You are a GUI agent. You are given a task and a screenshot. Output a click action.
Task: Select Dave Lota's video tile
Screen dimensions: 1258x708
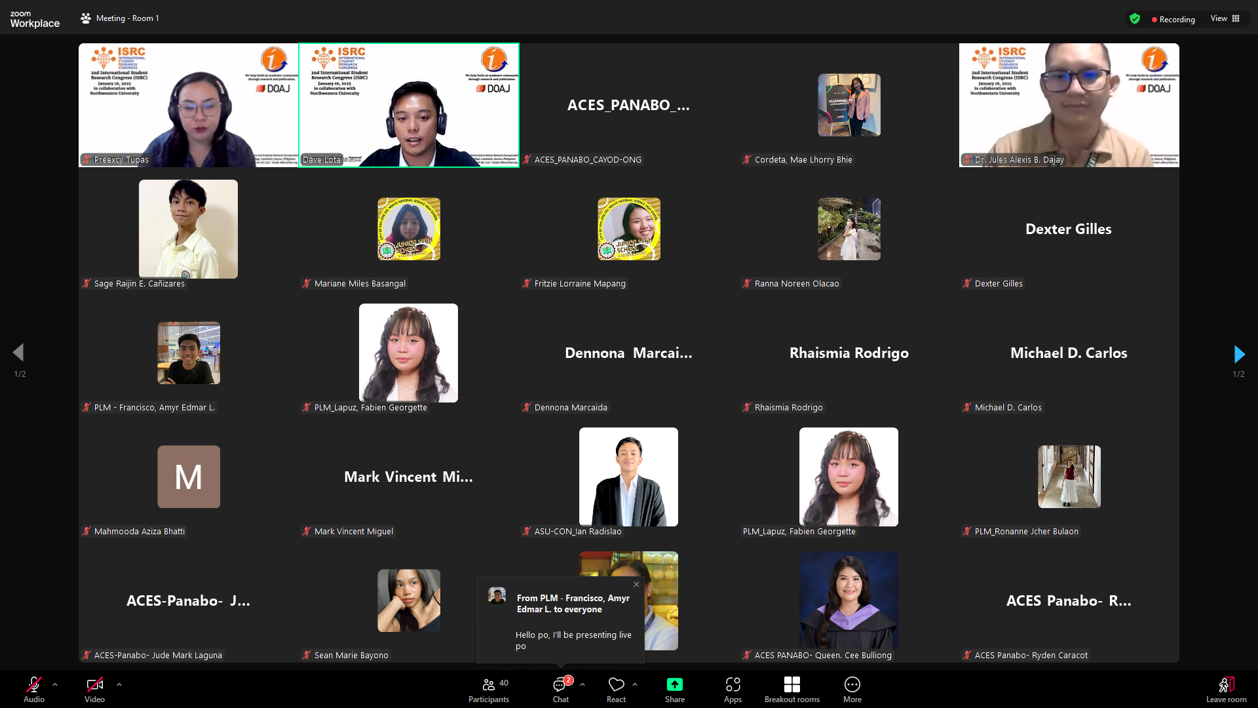point(409,105)
